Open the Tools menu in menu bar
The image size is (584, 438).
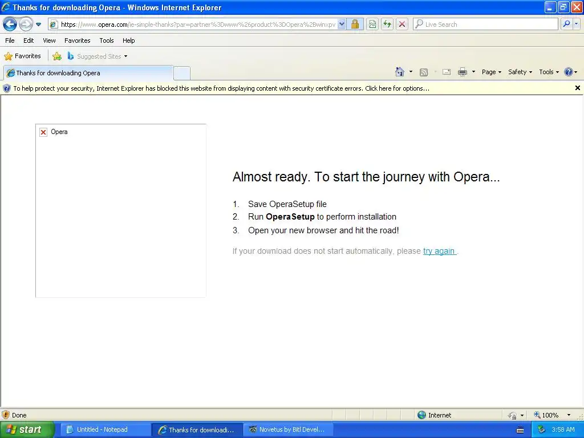pos(107,40)
